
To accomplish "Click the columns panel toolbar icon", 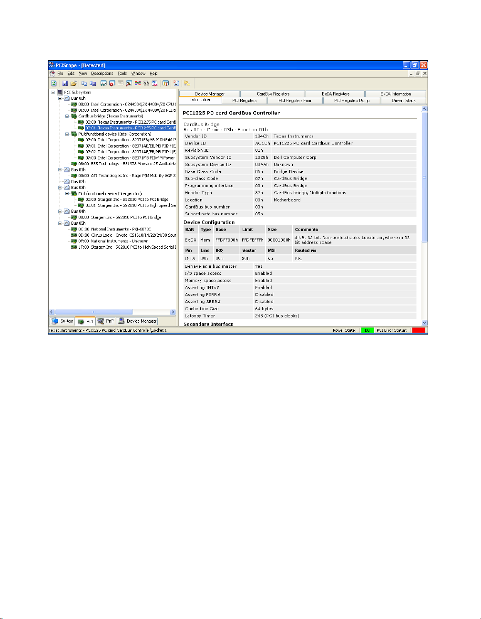I will [x=165, y=83].
